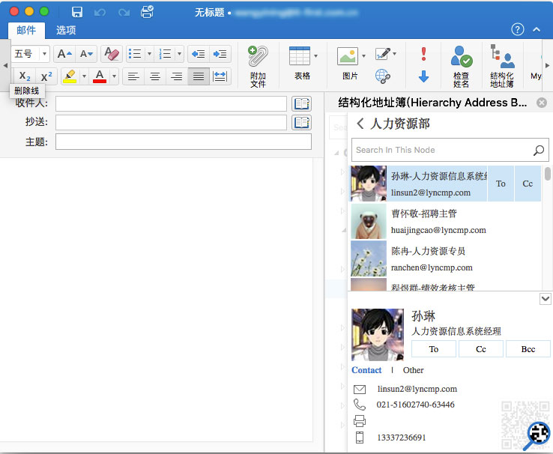
Task: Click into the 主题 subject field
Action: click(x=184, y=142)
